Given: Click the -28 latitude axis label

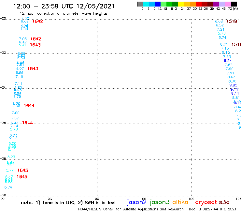Looking at the screenshot, I should 3,159.
